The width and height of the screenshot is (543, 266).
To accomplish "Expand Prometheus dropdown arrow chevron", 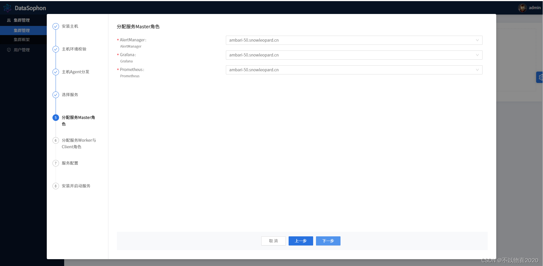I will [477, 70].
